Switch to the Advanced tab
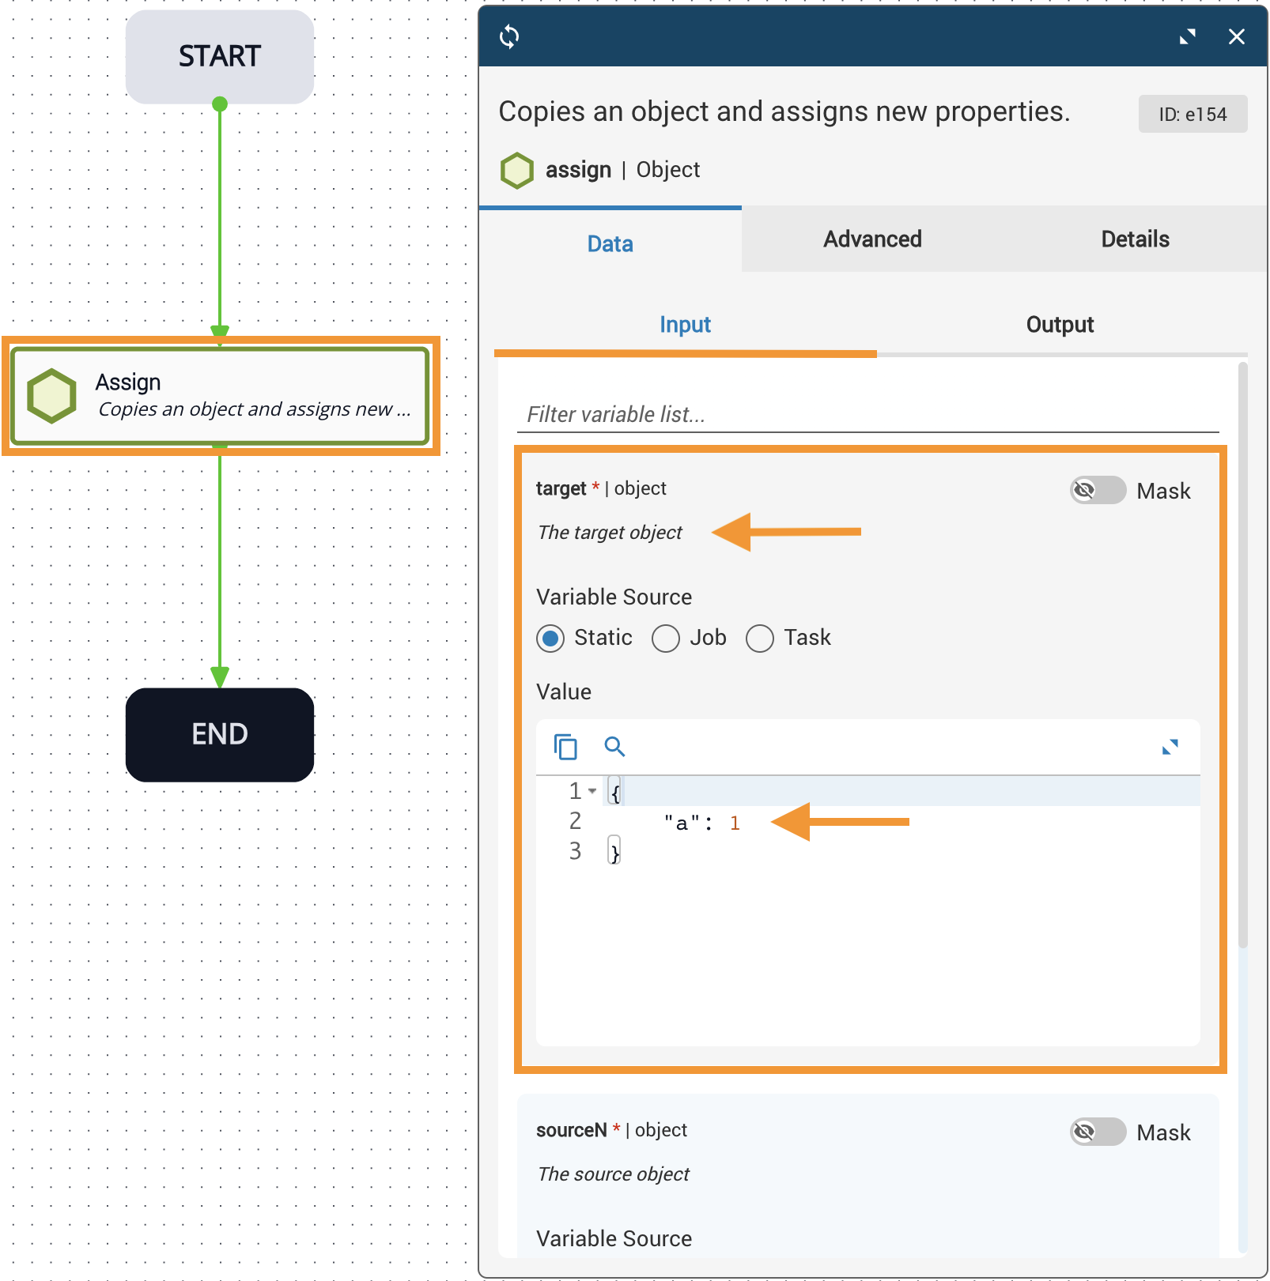Viewport: 1270px width, 1281px height. tap(872, 239)
